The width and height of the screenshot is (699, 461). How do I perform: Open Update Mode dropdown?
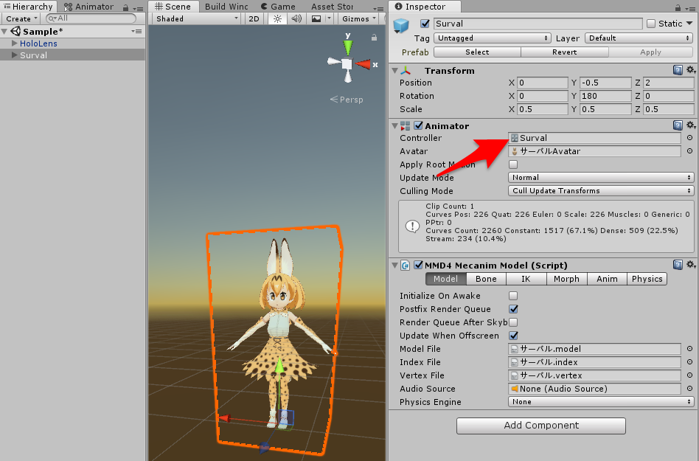601,178
